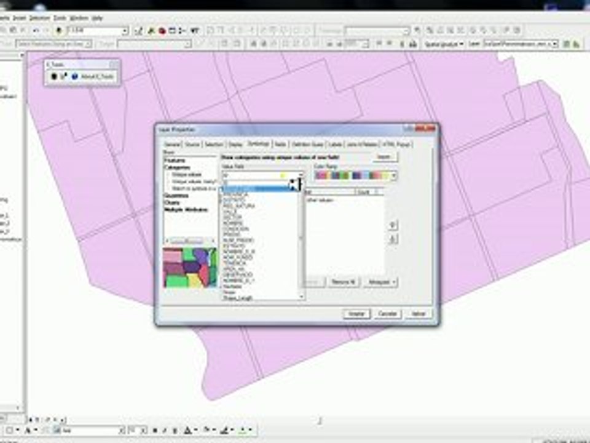
Task: Click the symbology preview thumbnail
Action: tap(190, 268)
